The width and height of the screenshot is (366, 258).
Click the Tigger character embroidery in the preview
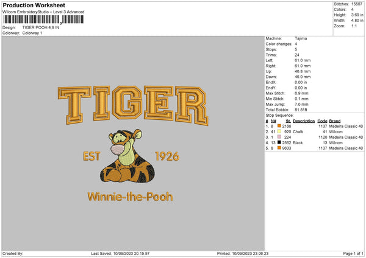tap(127, 156)
